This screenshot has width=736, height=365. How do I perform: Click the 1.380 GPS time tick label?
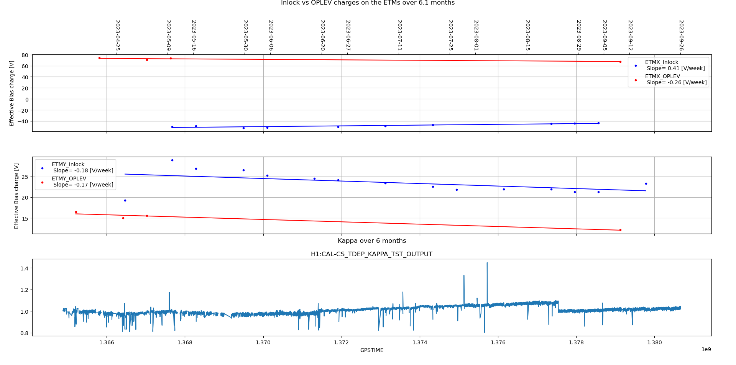654,342
